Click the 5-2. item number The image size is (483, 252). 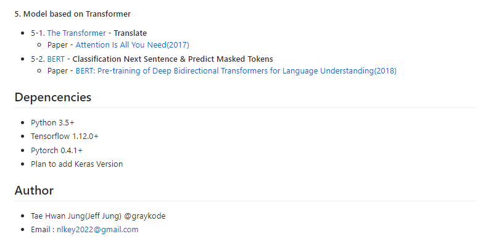point(37,59)
